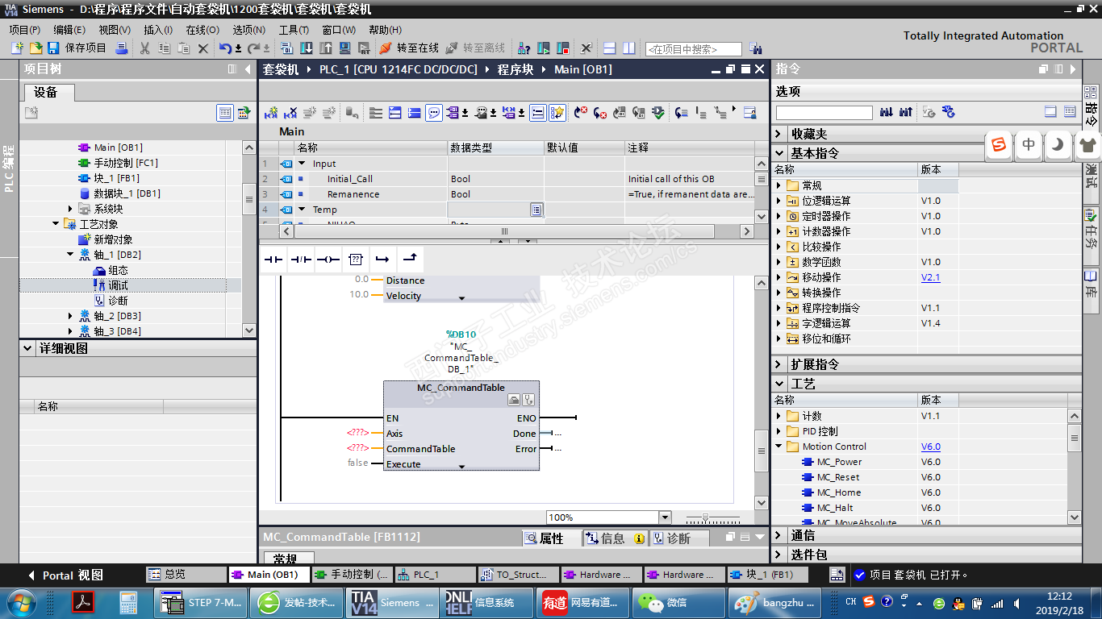The image size is (1102, 619).
Task: Select the 属性 properties tab
Action: pyautogui.click(x=552, y=538)
